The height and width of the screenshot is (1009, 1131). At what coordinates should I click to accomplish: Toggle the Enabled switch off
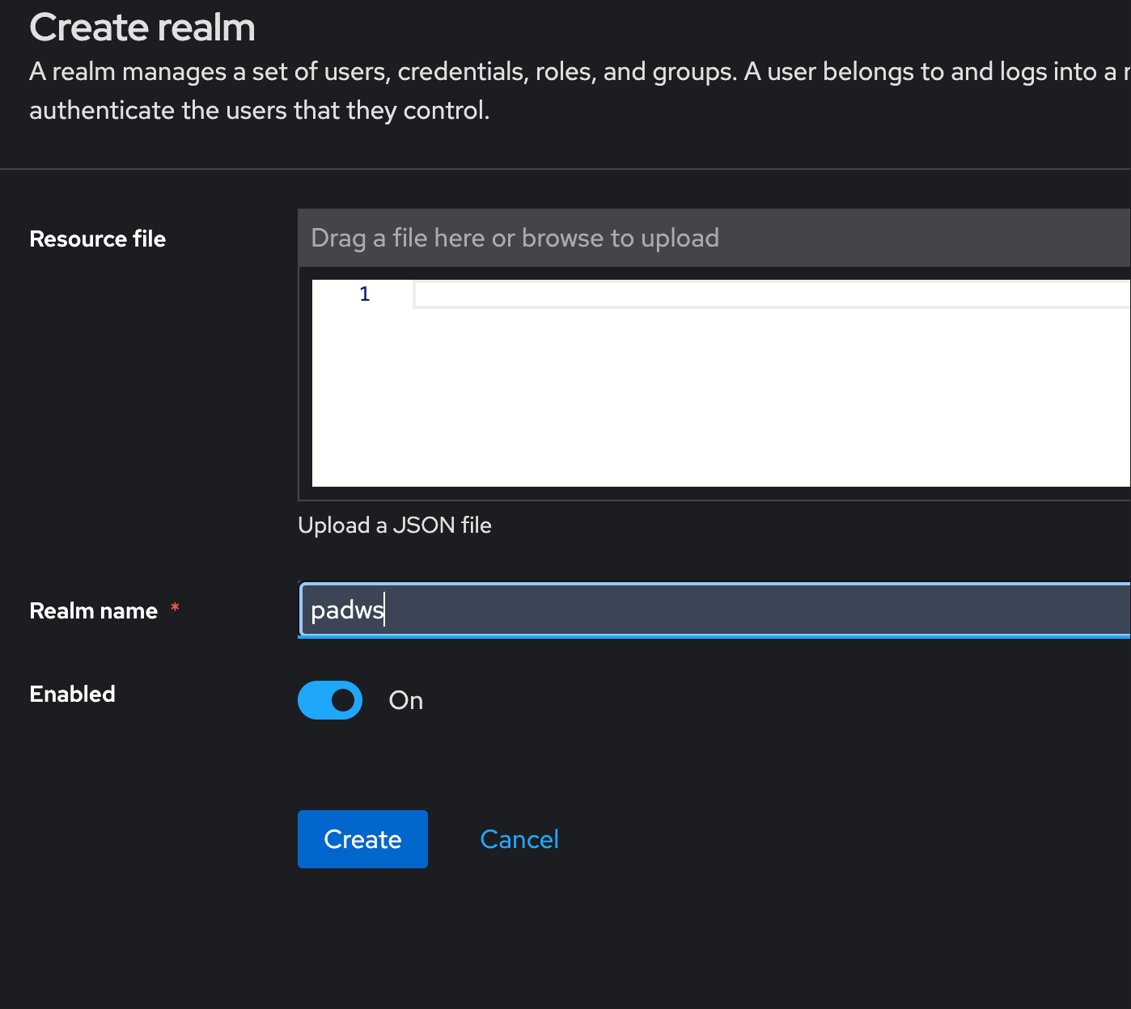pos(330,700)
